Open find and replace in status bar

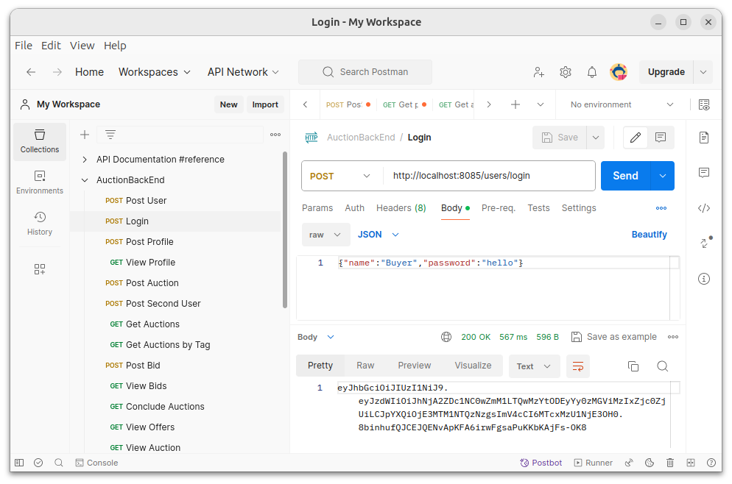click(59, 463)
